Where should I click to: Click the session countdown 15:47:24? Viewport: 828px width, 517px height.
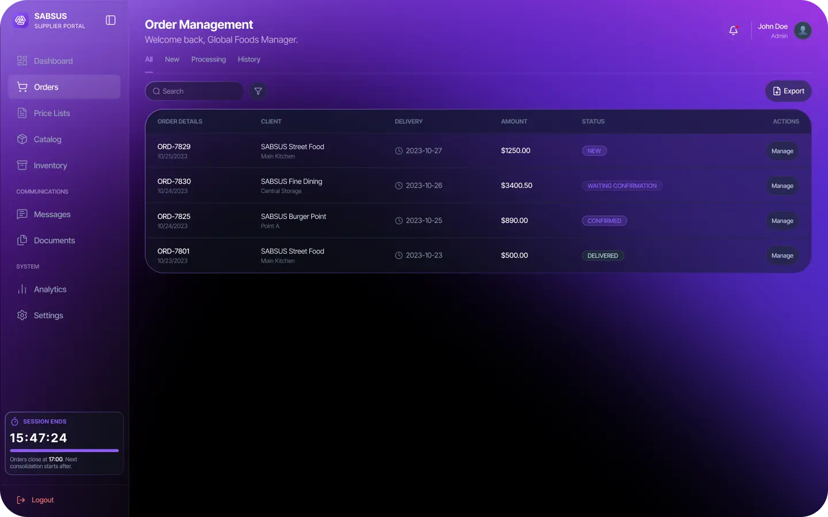[x=39, y=438]
